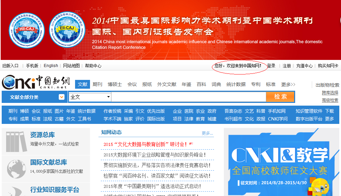
Task: Switch to the 词典 tab
Action: 216,84
